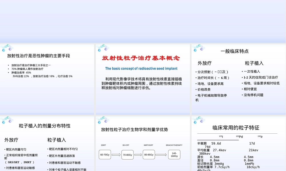The image size is (286, 171).
Task: Click the line "肿瘤治愈率 45%"
Action: [x=21, y=72]
